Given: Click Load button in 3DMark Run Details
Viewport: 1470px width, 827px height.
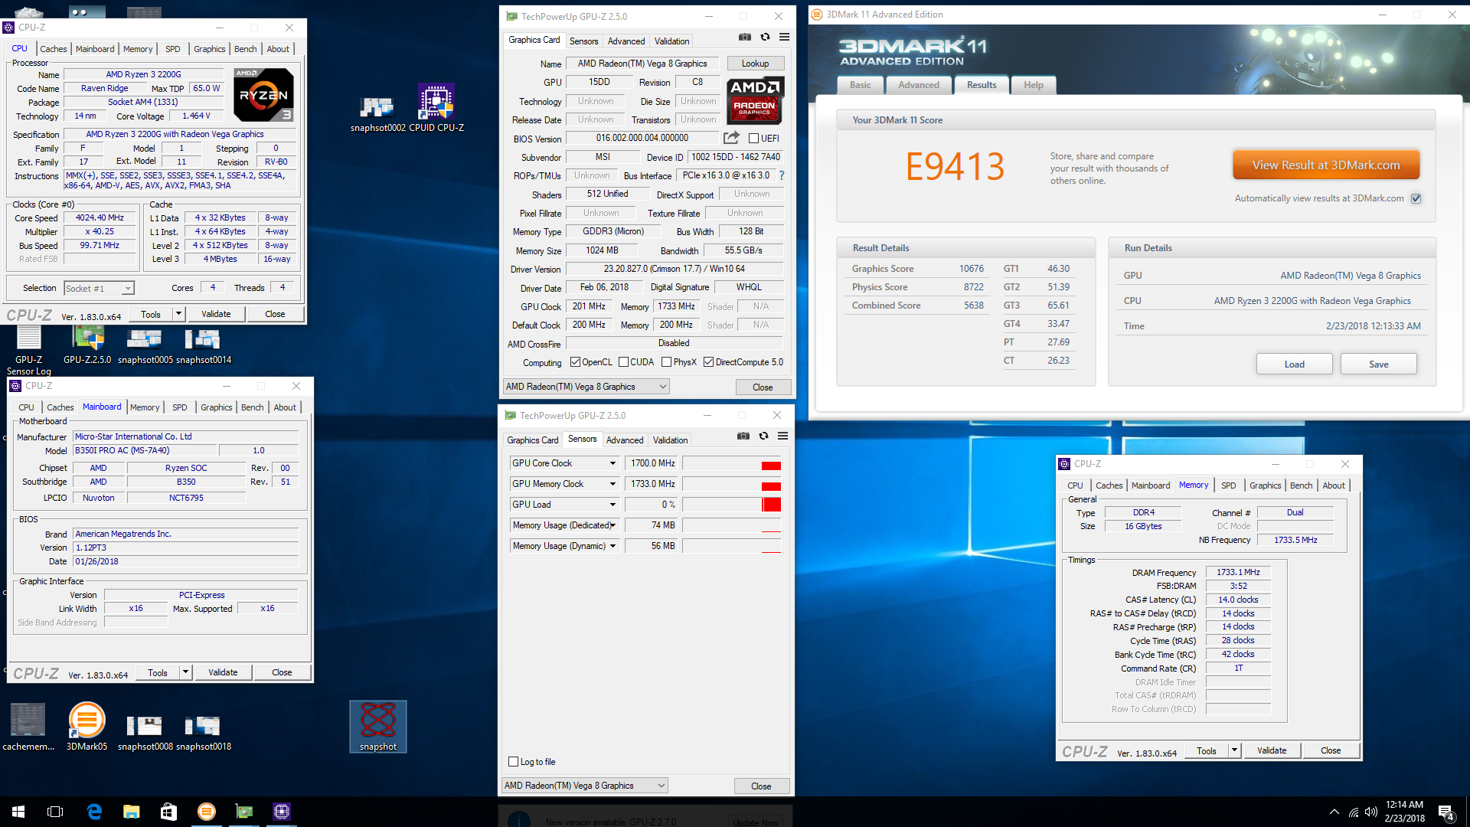Looking at the screenshot, I should tap(1295, 364).
